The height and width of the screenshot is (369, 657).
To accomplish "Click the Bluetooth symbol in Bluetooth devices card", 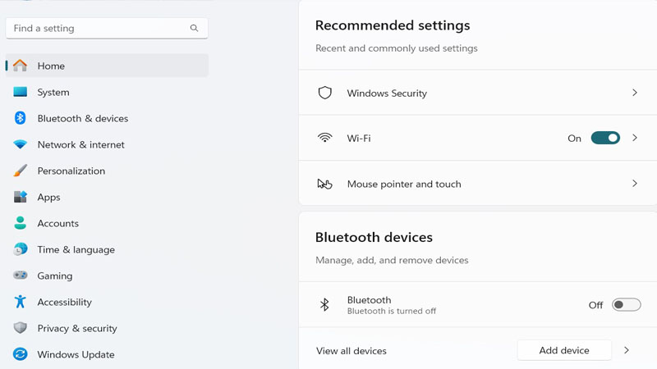I will [324, 304].
